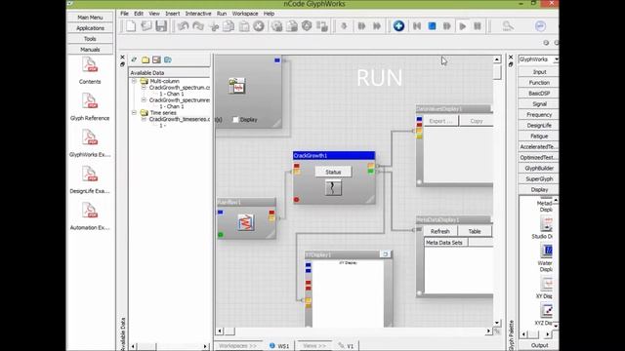Open the Glyph Reference PDF manual

click(x=90, y=101)
